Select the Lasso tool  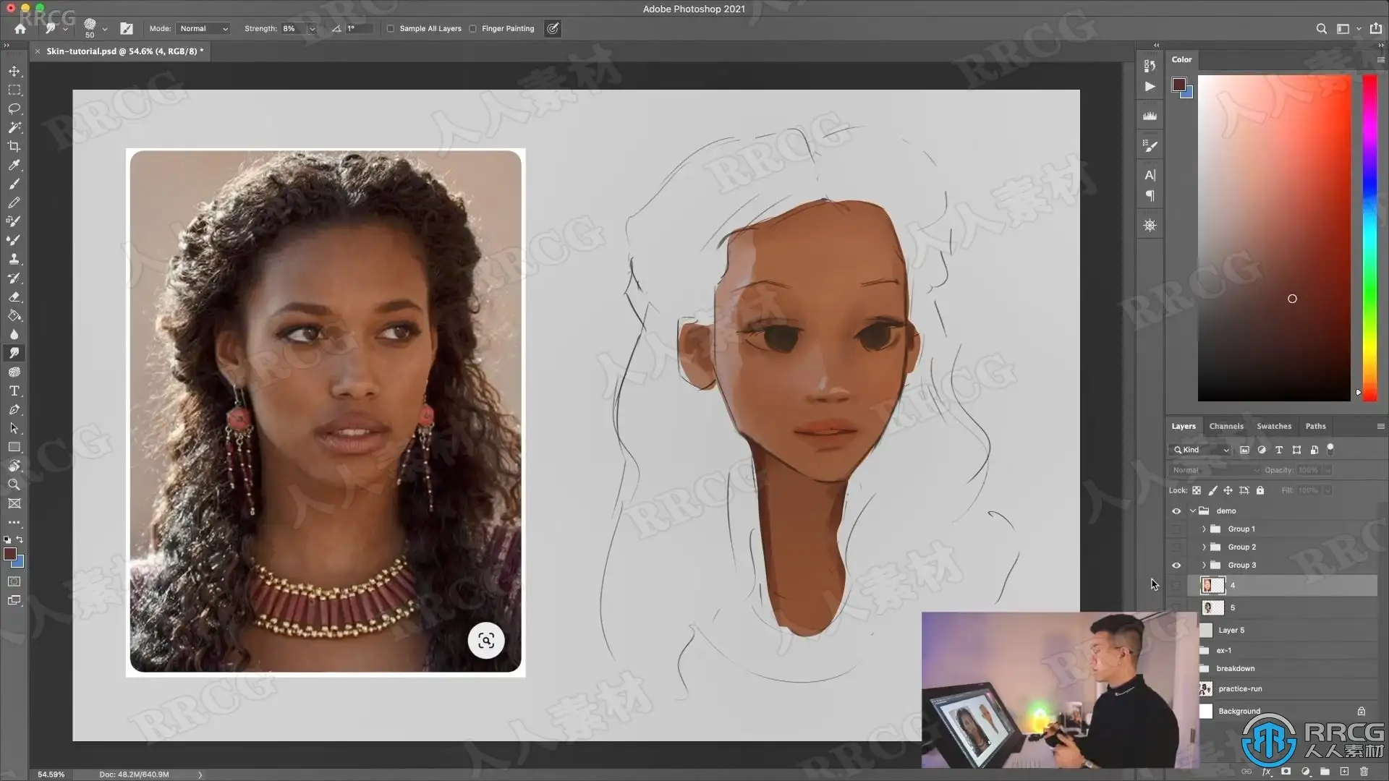(x=14, y=108)
